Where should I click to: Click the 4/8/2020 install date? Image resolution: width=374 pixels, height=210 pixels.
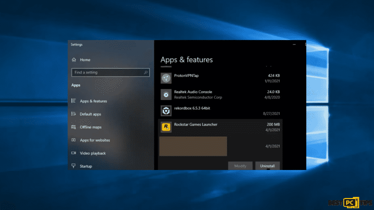point(272,98)
